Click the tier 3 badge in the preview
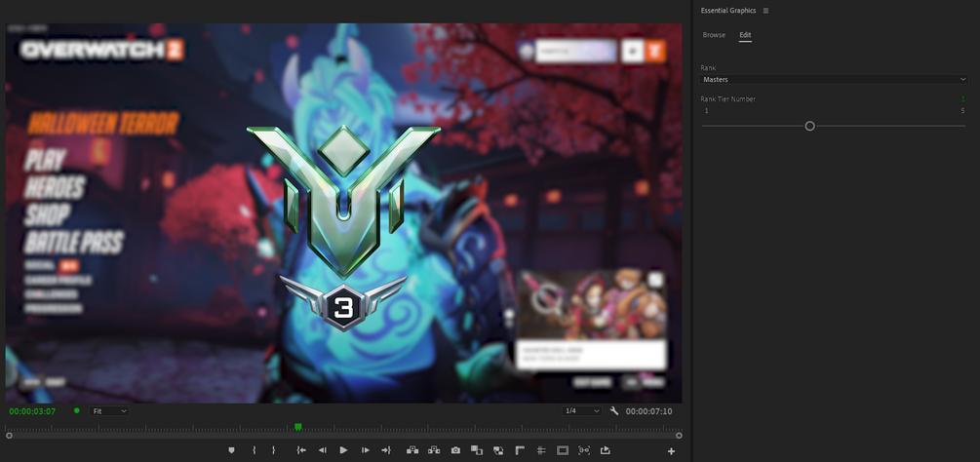The height and width of the screenshot is (462, 980). 343,304
